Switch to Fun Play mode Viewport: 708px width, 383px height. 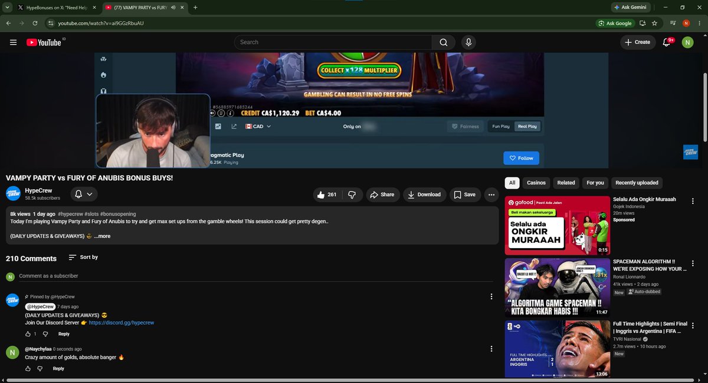[501, 126]
